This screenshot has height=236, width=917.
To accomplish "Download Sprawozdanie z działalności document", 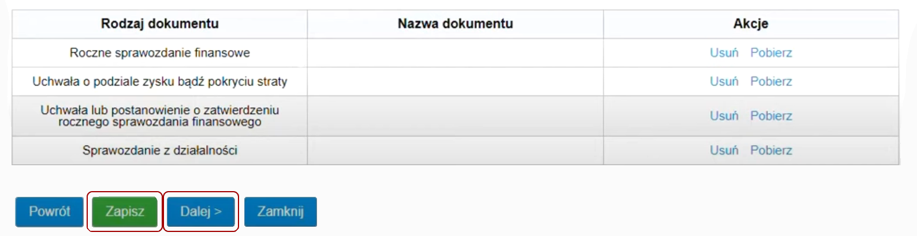I will pos(771,150).
